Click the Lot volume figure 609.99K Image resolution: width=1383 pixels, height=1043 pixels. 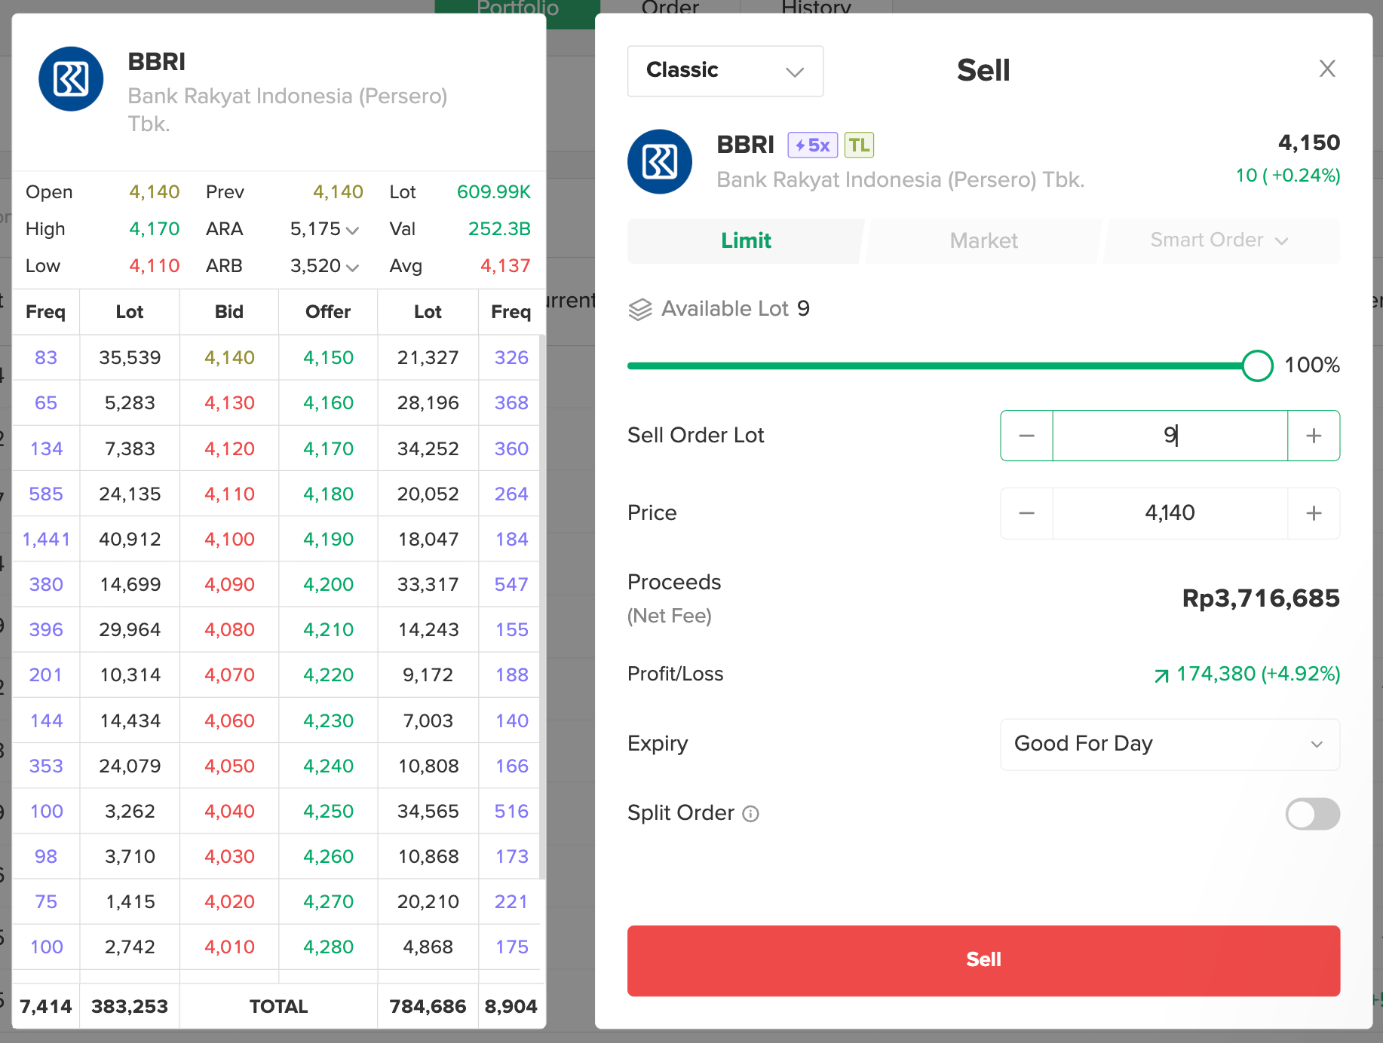(493, 192)
